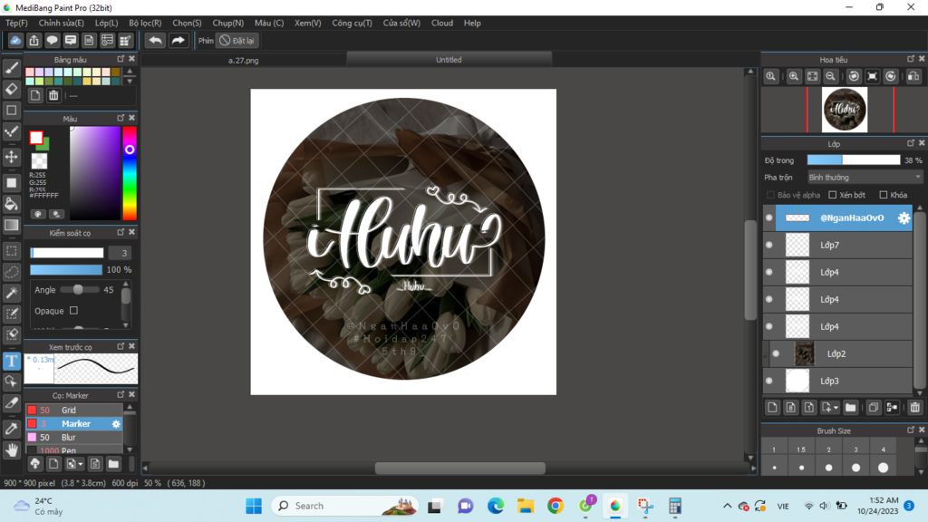Open the Cloud menu
The image size is (928, 522).
click(442, 23)
